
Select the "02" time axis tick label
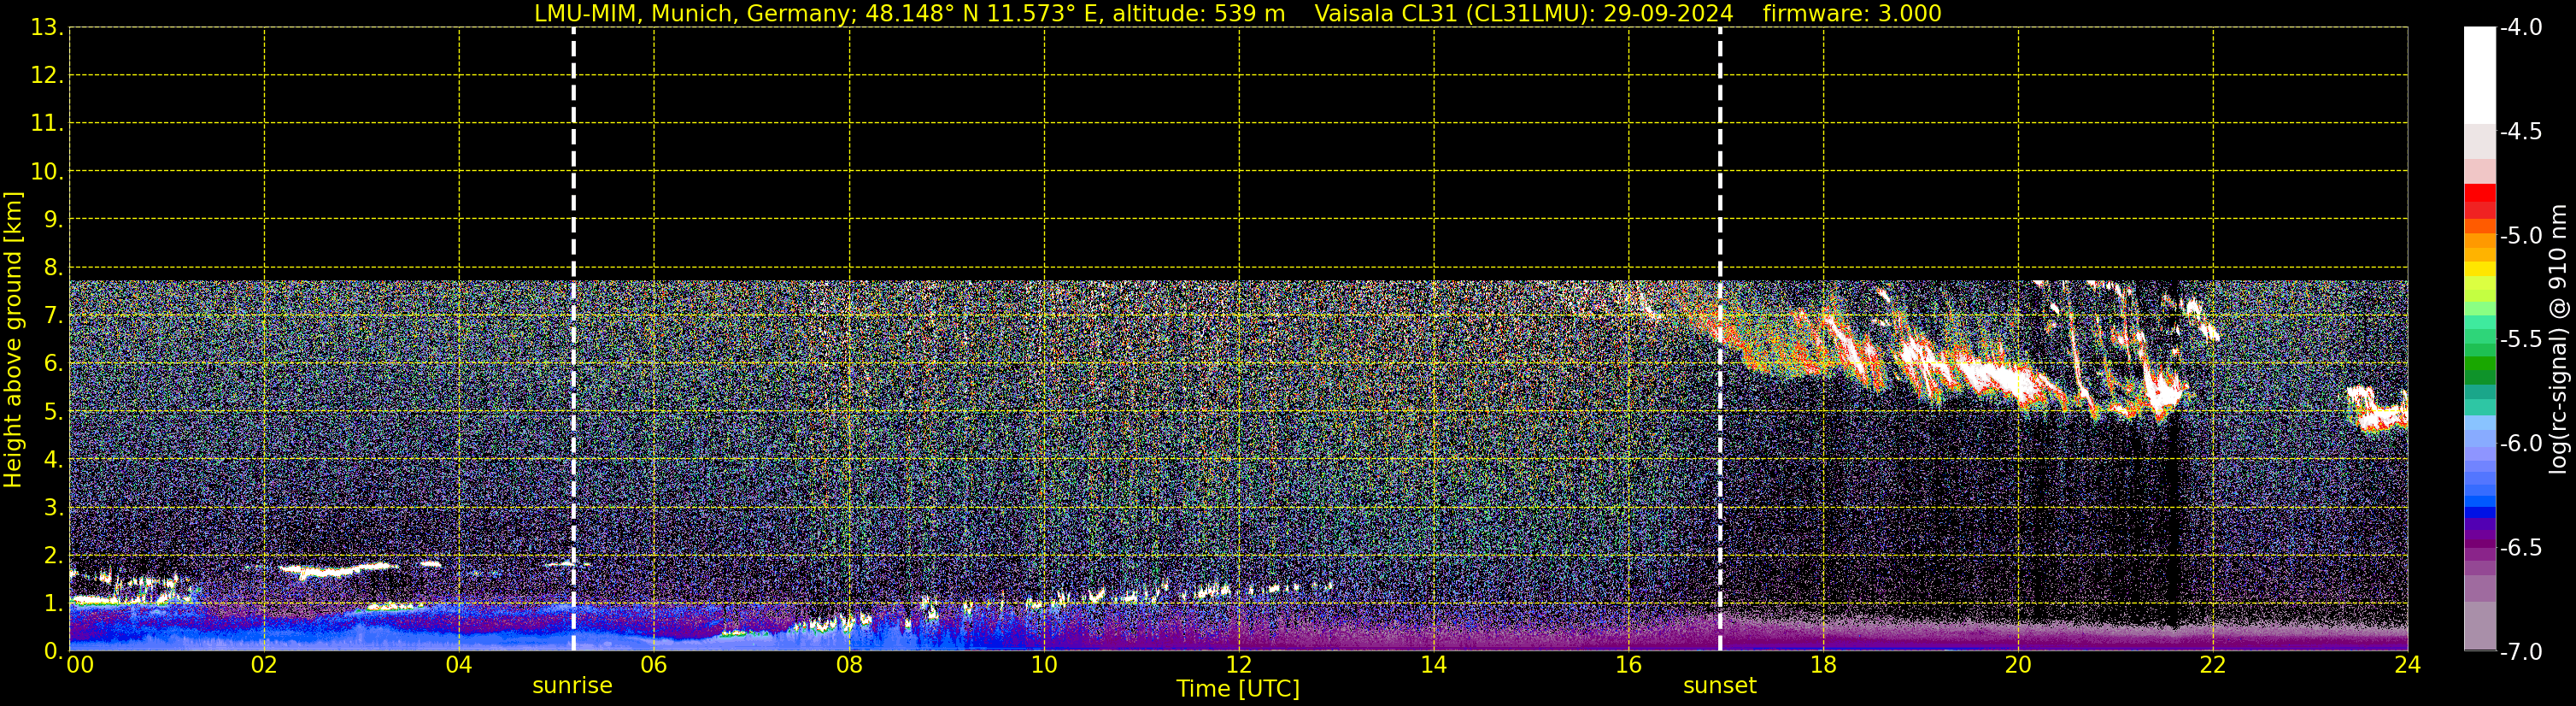[264, 665]
